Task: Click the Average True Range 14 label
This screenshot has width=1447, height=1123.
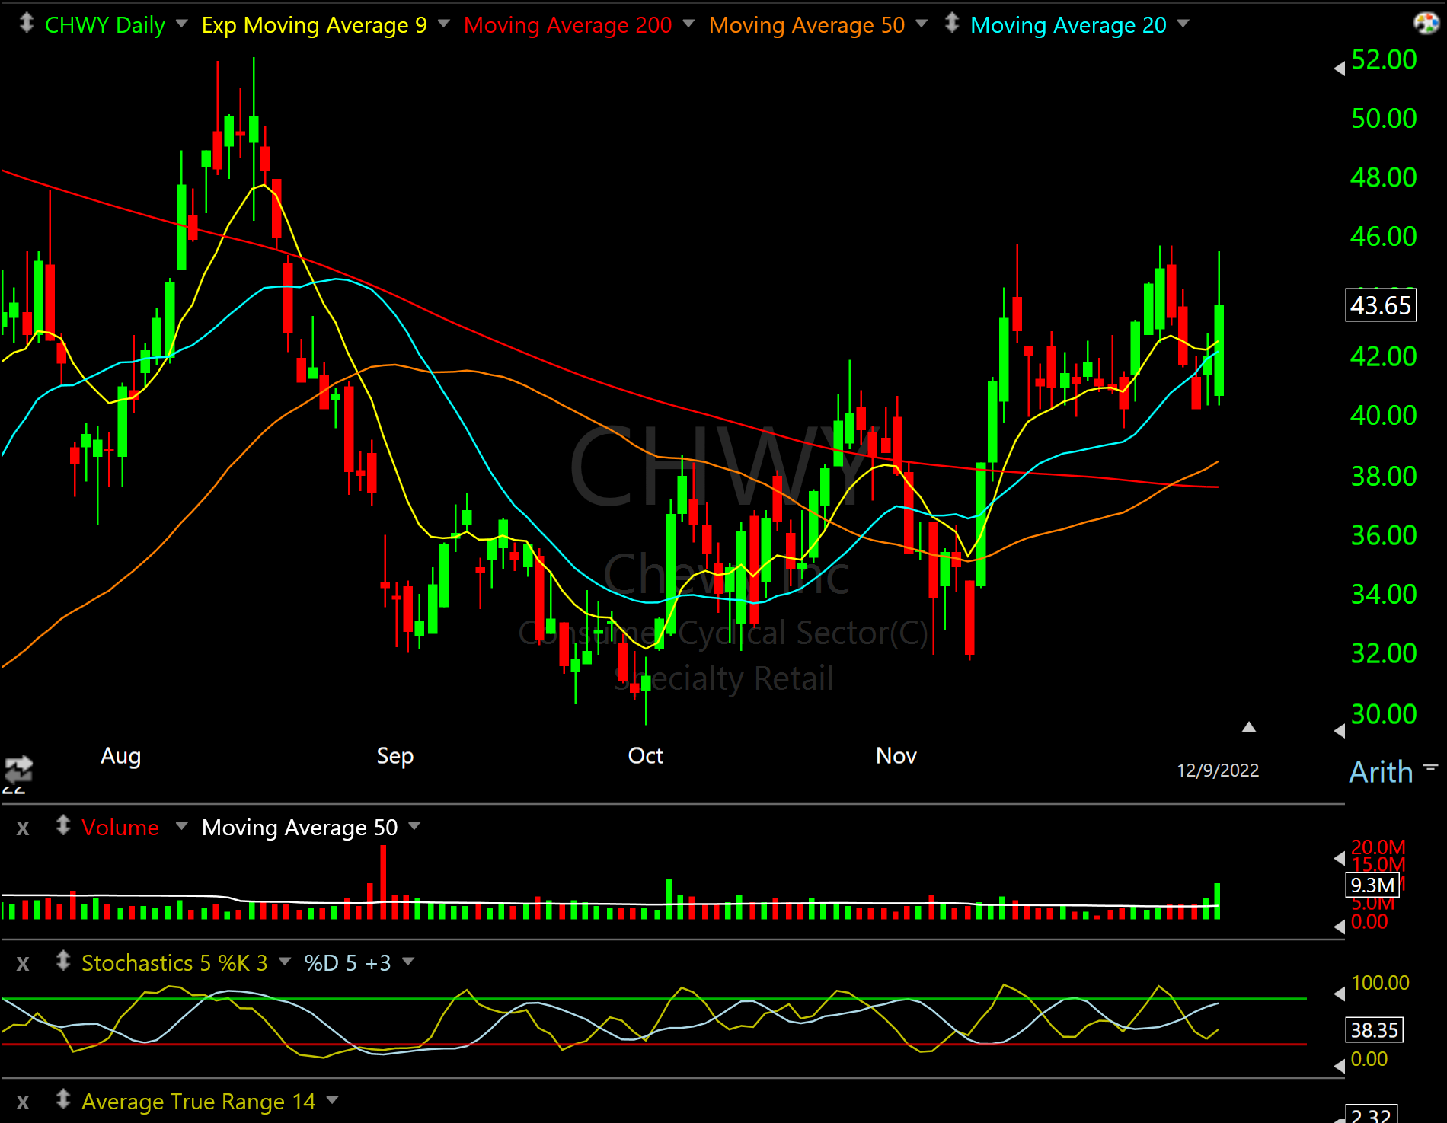Action: [x=198, y=1102]
